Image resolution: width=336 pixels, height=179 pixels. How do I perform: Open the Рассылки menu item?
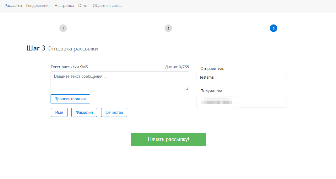[x=13, y=6]
